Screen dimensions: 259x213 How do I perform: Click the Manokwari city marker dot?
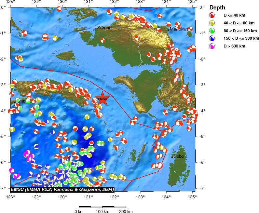169,30
